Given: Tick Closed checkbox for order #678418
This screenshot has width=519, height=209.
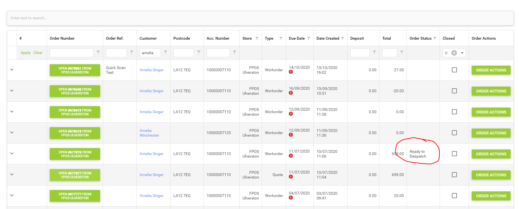Looking at the screenshot, I should pos(454,133).
